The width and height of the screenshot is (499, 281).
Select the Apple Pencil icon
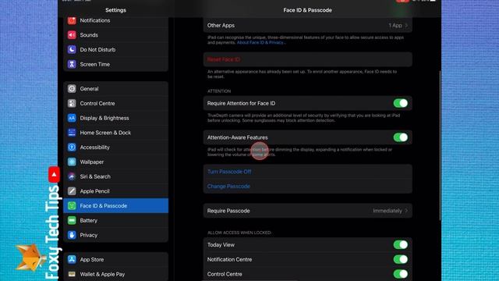tap(72, 191)
